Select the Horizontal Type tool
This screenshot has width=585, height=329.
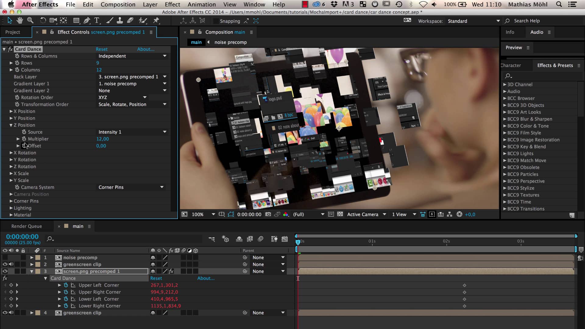(97, 20)
